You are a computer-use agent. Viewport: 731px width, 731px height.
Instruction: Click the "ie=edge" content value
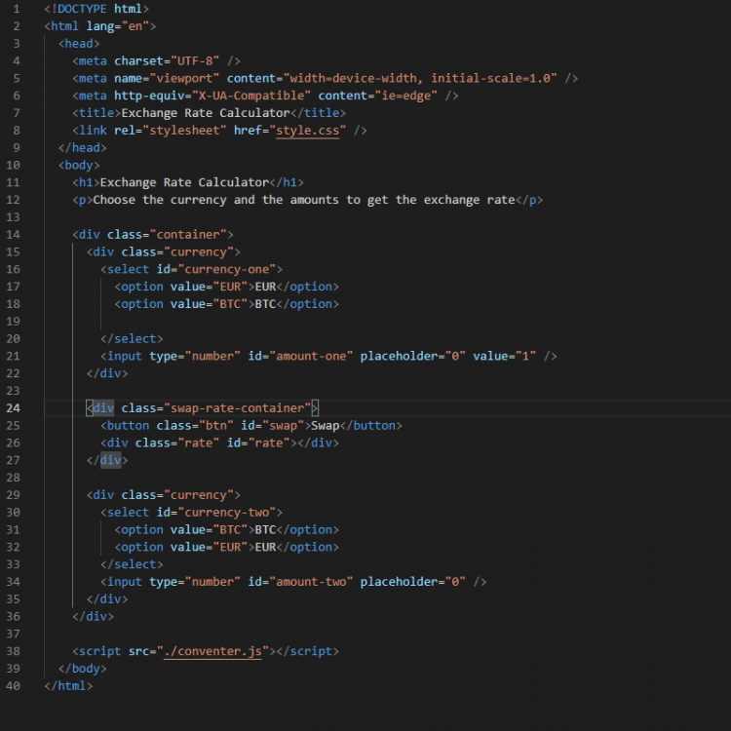tap(406, 96)
